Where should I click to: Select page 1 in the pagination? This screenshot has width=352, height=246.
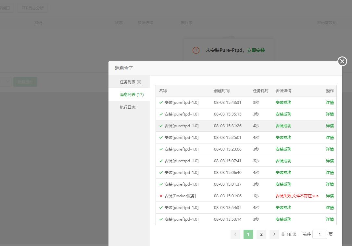(248, 234)
